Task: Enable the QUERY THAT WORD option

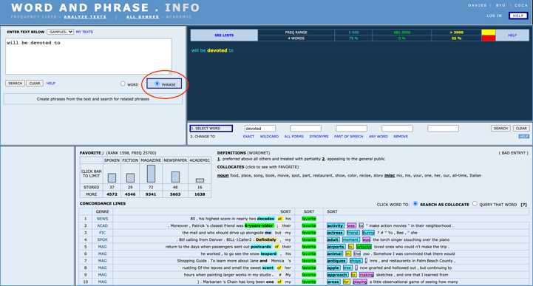Action: tap(475, 204)
